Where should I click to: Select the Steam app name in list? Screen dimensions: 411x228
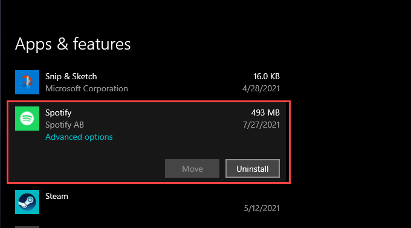tap(57, 197)
